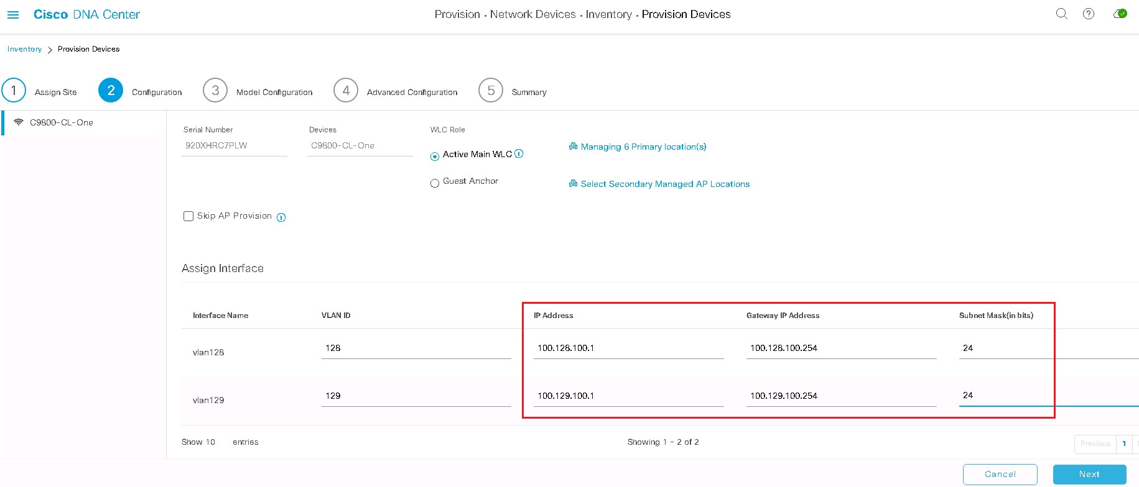Click step 1 Assign Site circle
1139x487 pixels.
coord(14,90)
